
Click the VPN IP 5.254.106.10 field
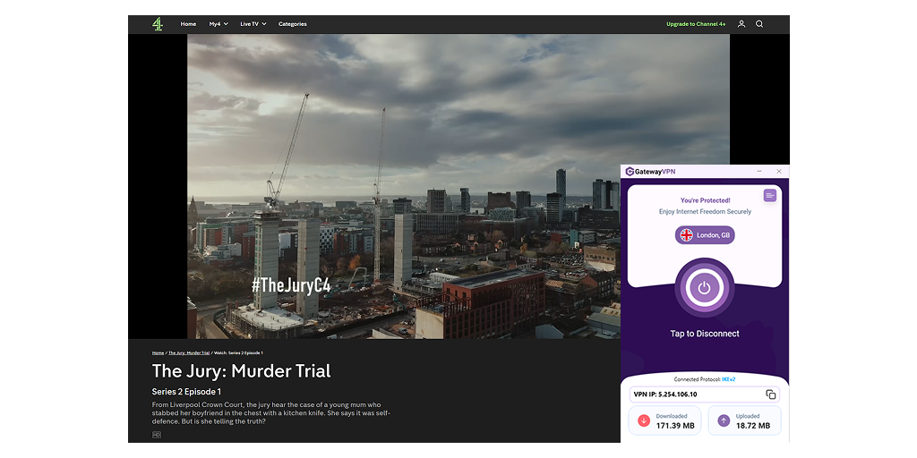(x=705, y=394)
